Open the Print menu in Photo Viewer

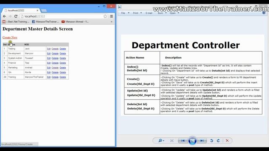(x=135, y=13)
